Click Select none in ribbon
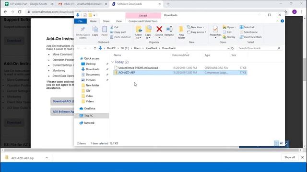Screen dimensions: 307x172 click(x=248, y=32)
